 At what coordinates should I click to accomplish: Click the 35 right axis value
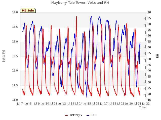click(149, 76)
